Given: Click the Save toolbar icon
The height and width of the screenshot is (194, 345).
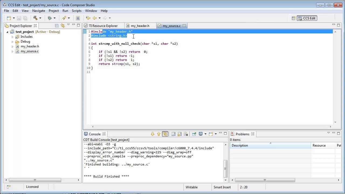Looking at the screenshot, I should tap(19, 18).
